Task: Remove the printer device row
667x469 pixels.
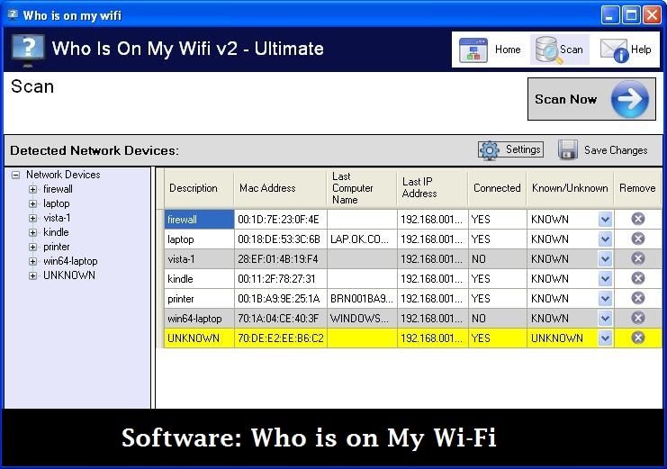Action: tap(637, 298)
